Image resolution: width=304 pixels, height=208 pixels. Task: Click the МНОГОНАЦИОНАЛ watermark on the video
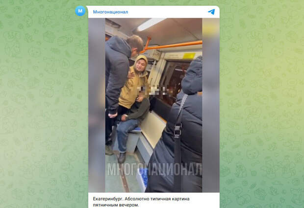click(154, 169)
